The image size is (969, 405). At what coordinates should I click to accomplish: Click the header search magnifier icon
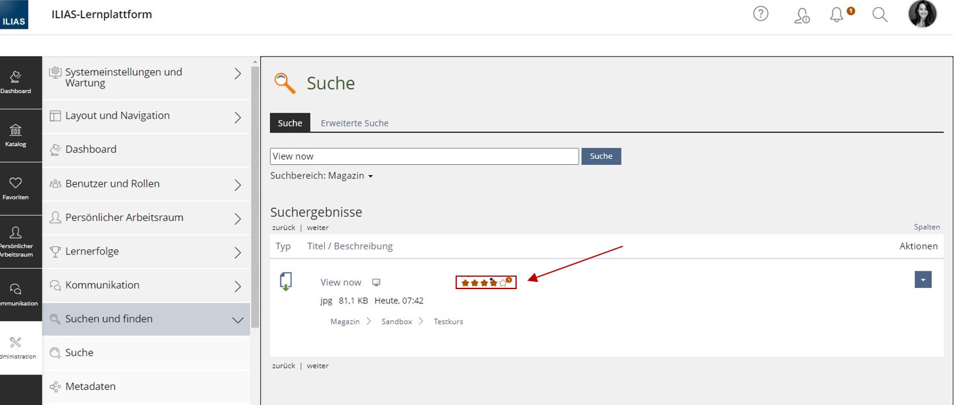[879, 14]
